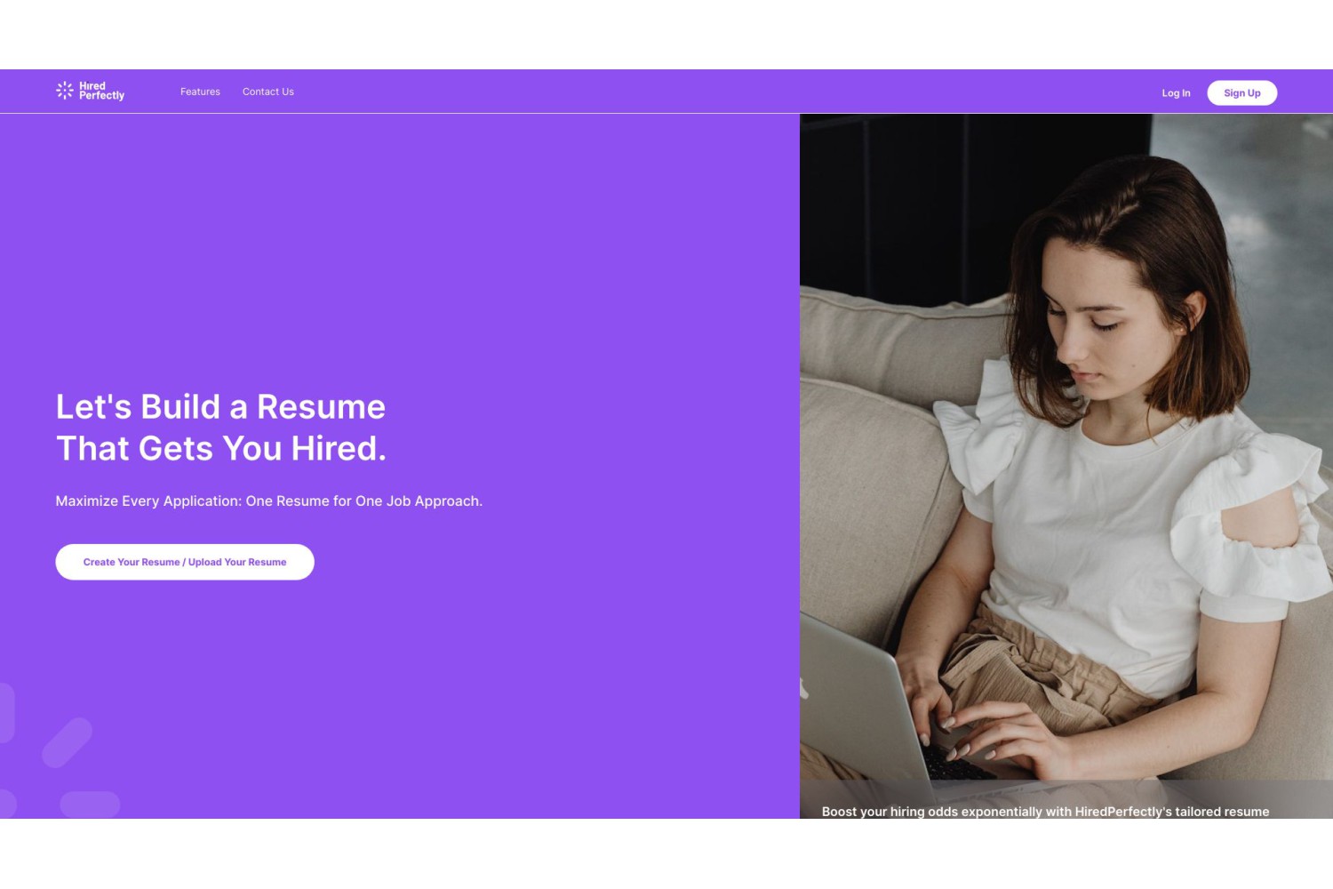
Task: Click the "That Gets You Hired." headline line
Action: click(221, 448)
